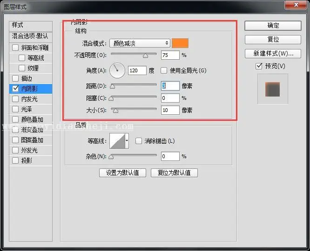The height and width of the screenshot is (251, 310).
Task: Focus the 距离 distance value field
Action: coord(170,86)
